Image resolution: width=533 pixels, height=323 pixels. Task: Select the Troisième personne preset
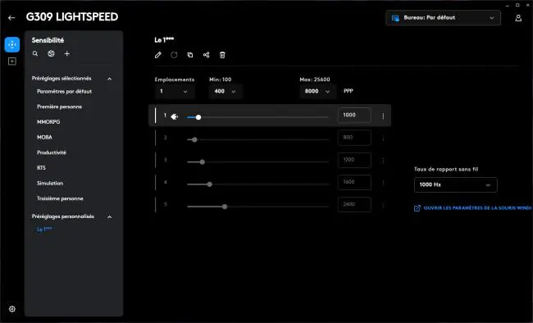tap(60, 198)
